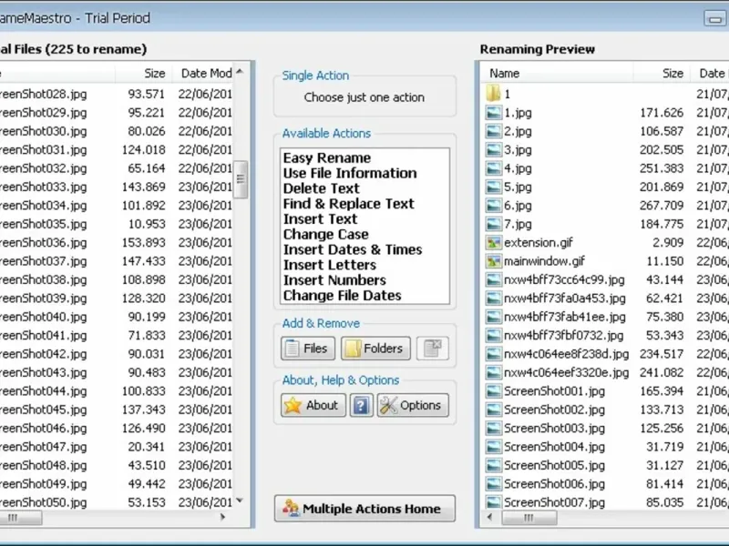The width and height of the screenshot is (729, 546).
Task: Go to Multiple Actions Home
Action: 364,509
